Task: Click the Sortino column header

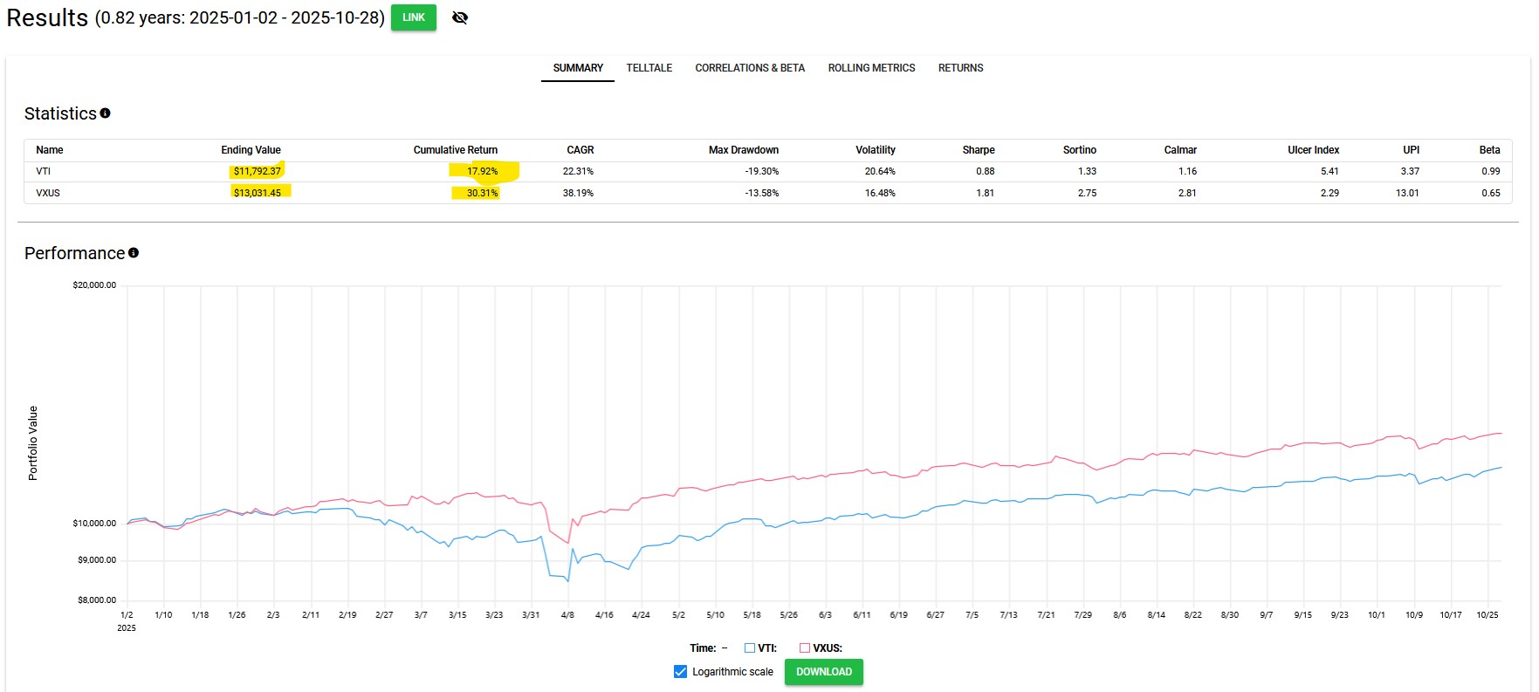Action: pyautogui.click(x=1080, y=150)
